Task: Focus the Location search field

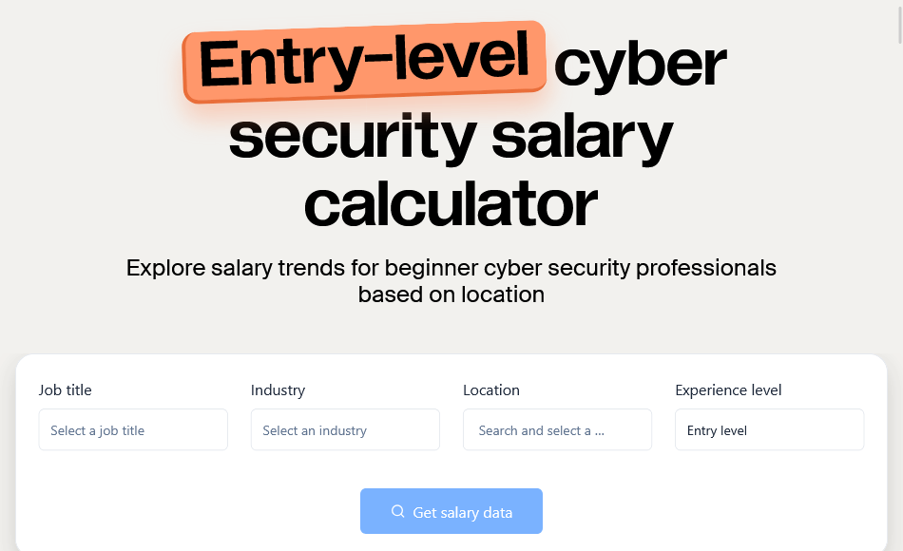Action: click(557, 430)
